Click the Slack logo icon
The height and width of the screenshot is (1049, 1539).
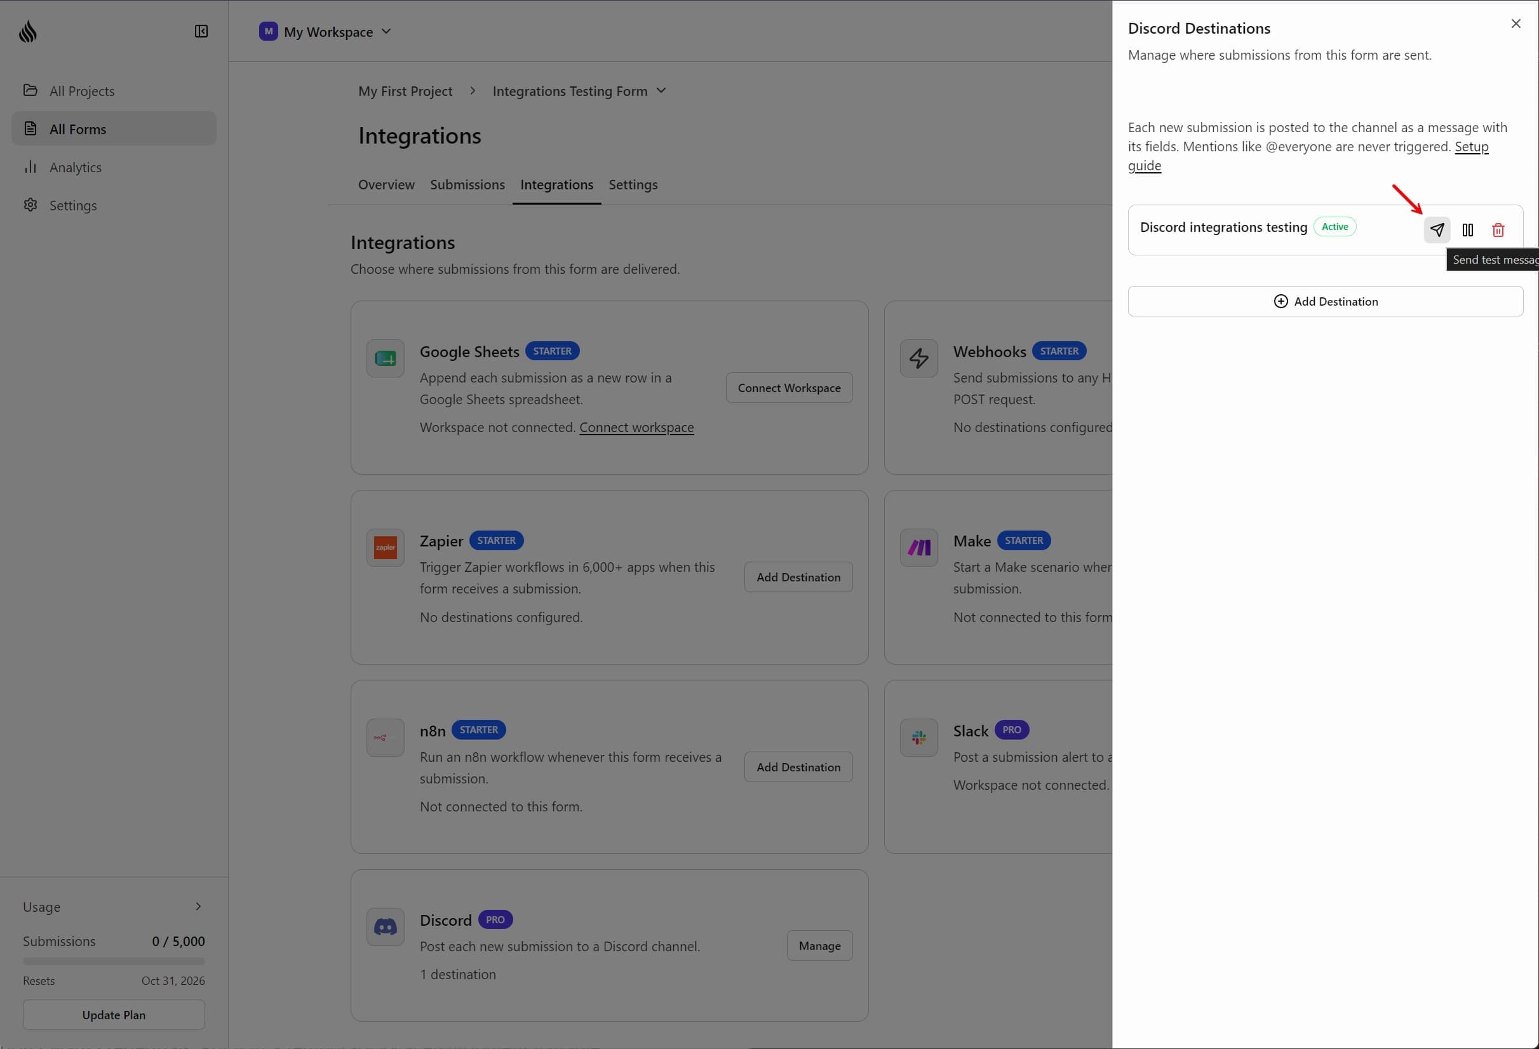pos(918,738)
